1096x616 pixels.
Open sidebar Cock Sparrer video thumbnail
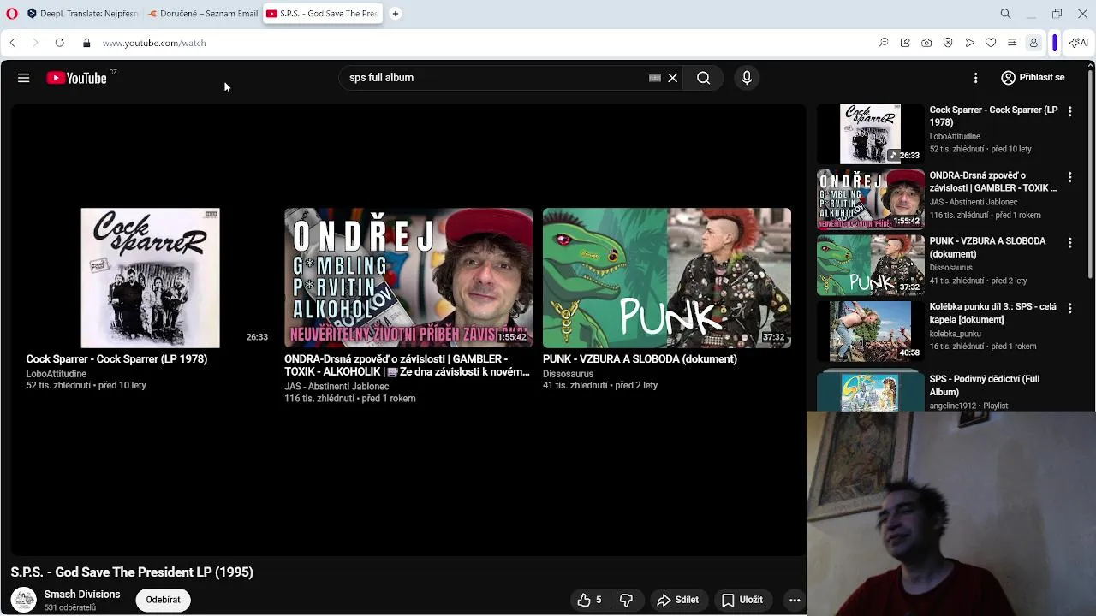click(x=870, y=133)
